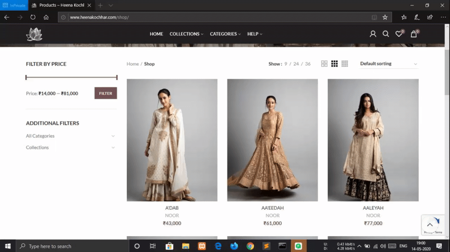Open the AALEYAH product title
450x252 pixels.
[373, 208]
